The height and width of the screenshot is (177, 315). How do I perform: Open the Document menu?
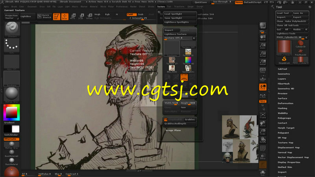click(32, 7)
